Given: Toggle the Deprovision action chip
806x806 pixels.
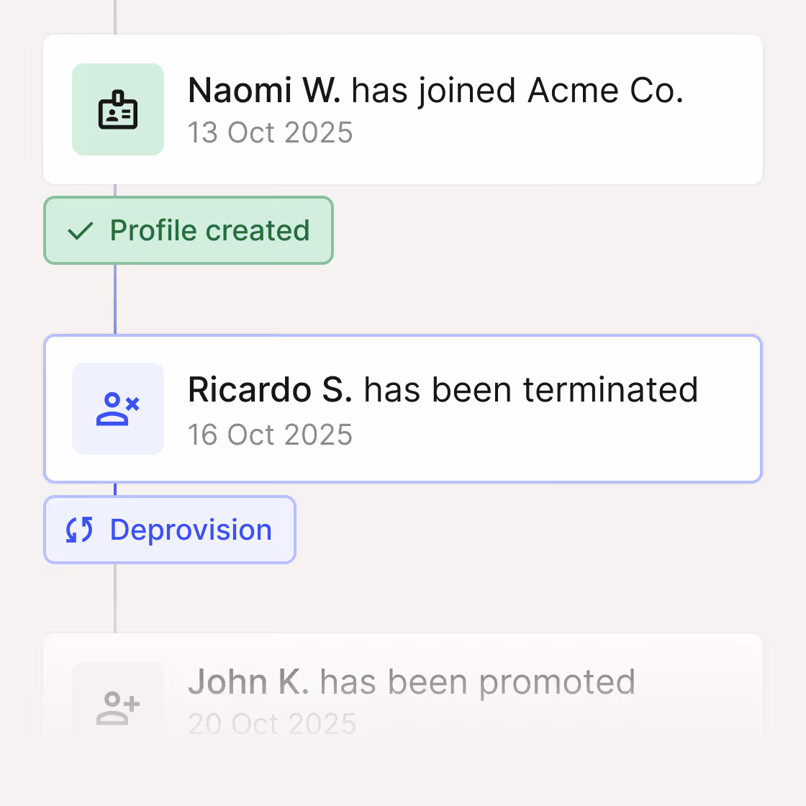Looking at the screenshot, I should point(169,530).
